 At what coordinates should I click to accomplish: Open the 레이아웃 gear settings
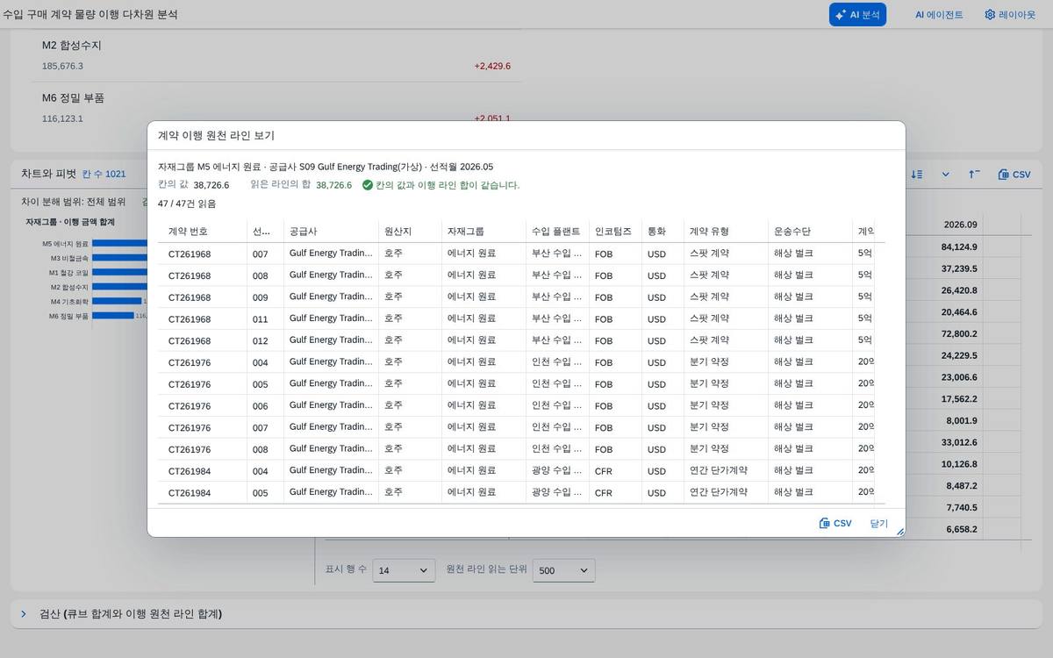(x=1009, y=14)
